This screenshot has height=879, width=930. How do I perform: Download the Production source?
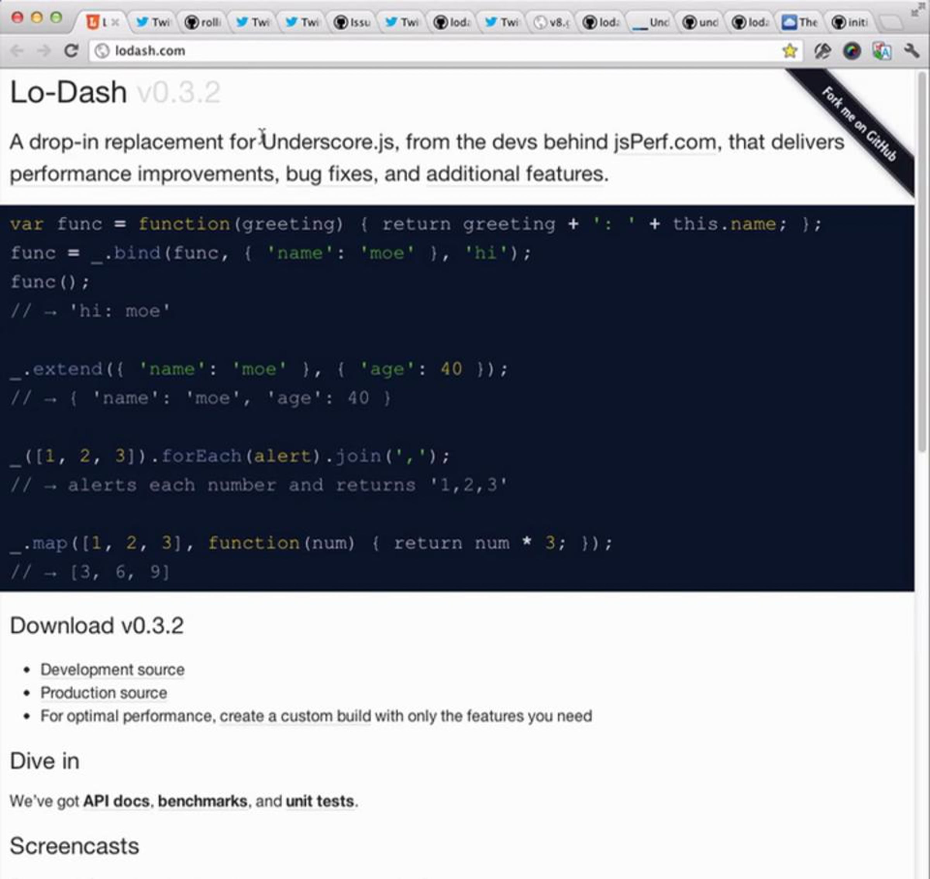tap(103, 693)
